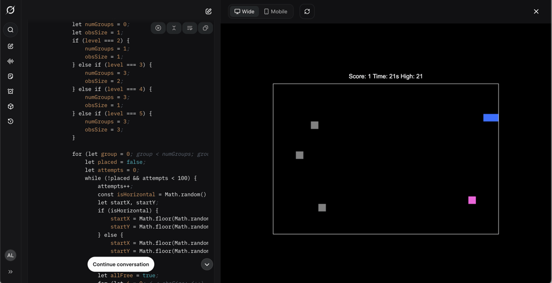
Task: Expand the sidebar with the double-chevron
Action: coord(11,272)
